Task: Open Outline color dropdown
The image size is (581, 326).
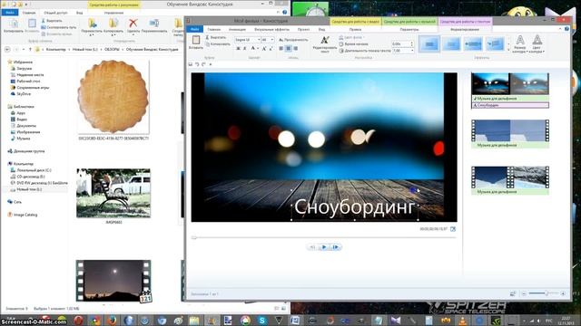Action: [537, 44]
